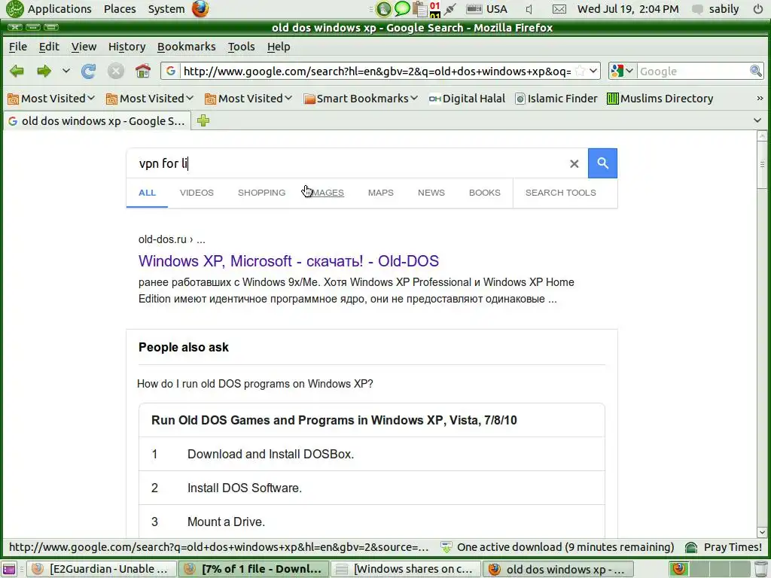Open the Smart Bookmarks folder
This screenshot has height=578, width=771.
(361, 99)
